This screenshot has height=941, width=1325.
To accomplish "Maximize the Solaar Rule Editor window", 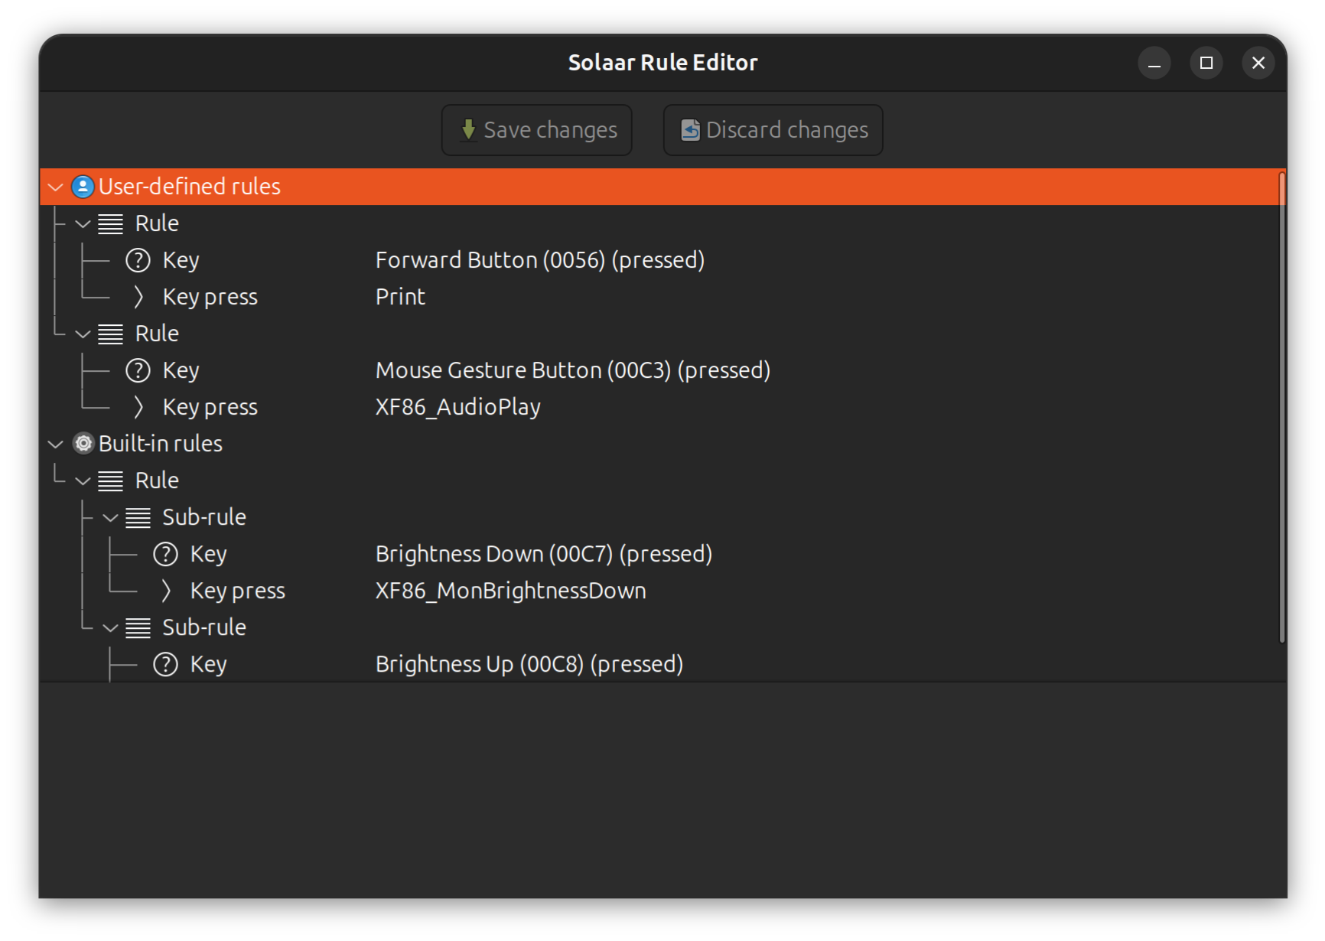I will 1206,63.
